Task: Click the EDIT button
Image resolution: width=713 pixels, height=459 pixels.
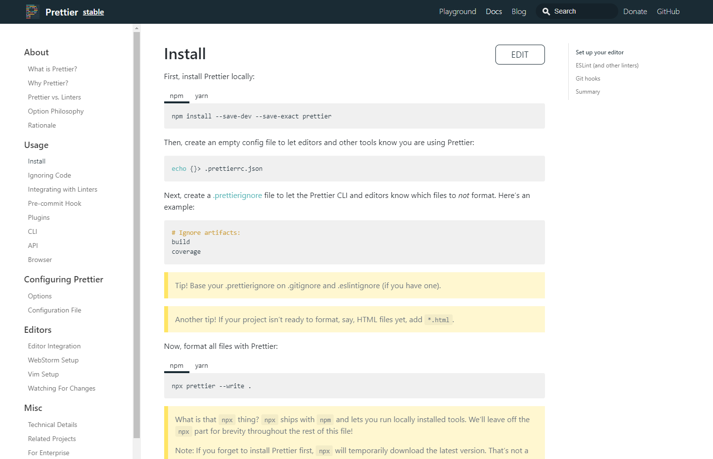Action: point(520,54)
